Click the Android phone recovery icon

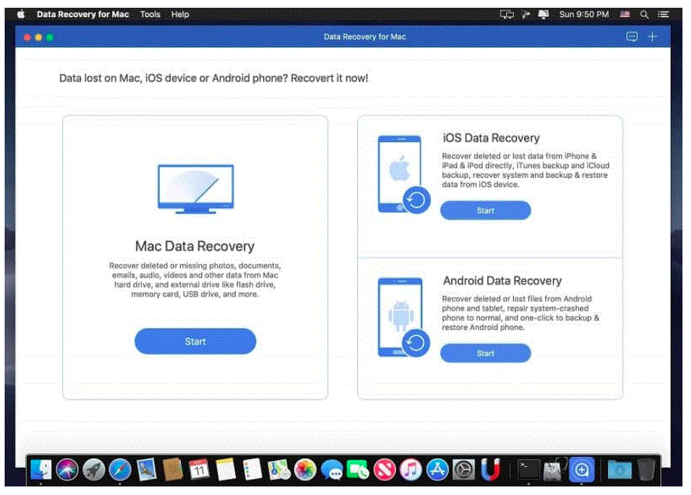tap(403, 317)
